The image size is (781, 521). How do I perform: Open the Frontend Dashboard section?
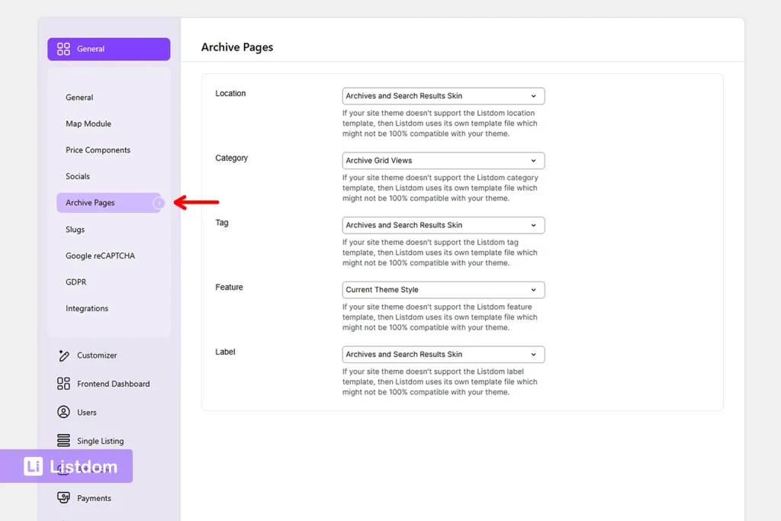(x=113, y=384)
